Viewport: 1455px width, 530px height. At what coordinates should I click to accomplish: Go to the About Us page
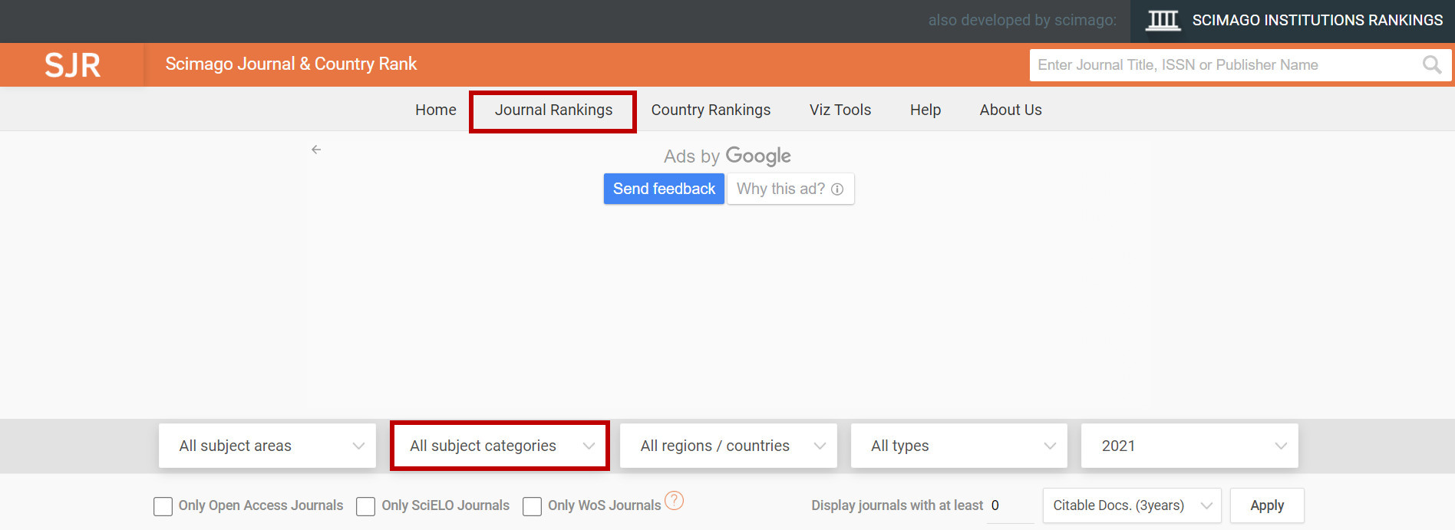pos(1011,110)
